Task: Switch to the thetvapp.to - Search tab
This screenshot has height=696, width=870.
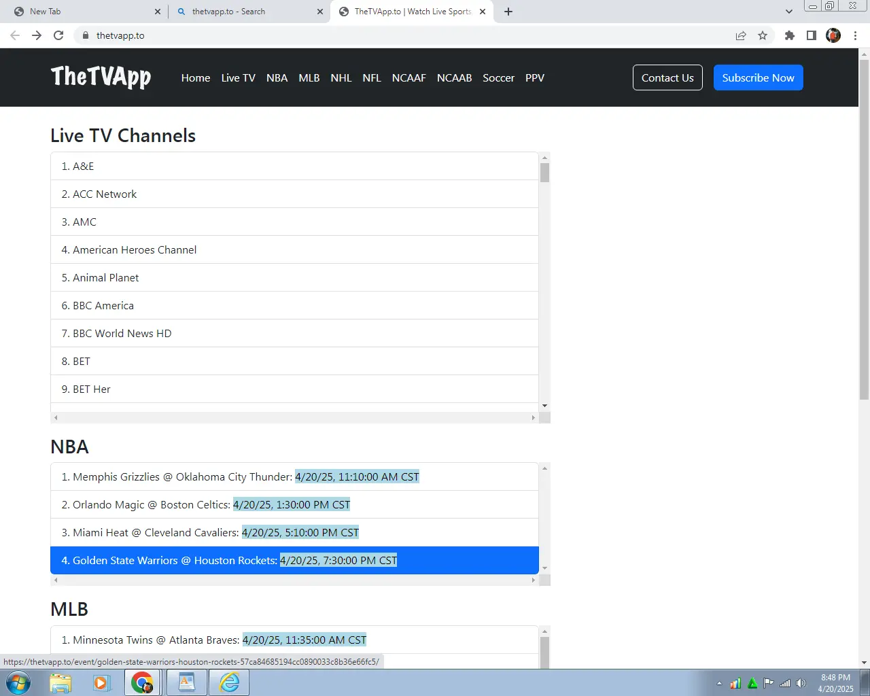Action: click(x=249, y=12)
